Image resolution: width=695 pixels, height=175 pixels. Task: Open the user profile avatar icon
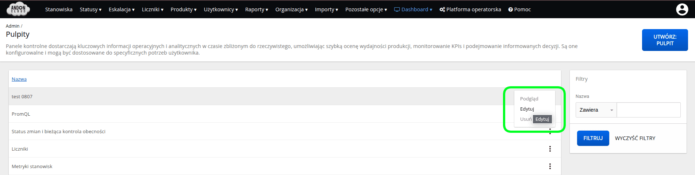click(x=682, y=9)
